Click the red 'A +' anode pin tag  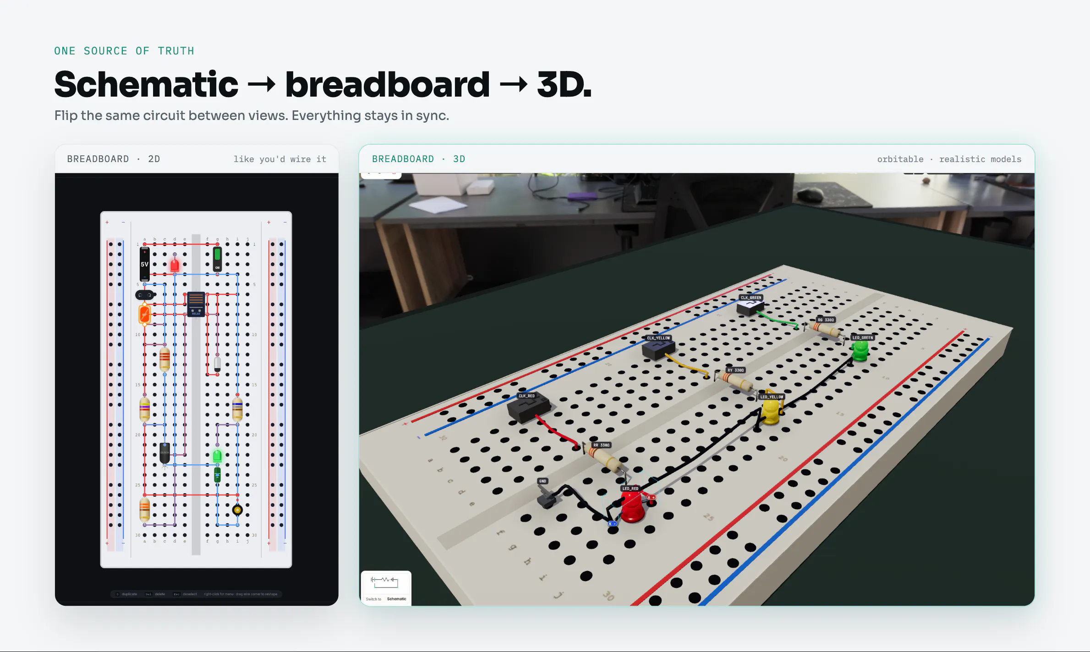[651, 497]
